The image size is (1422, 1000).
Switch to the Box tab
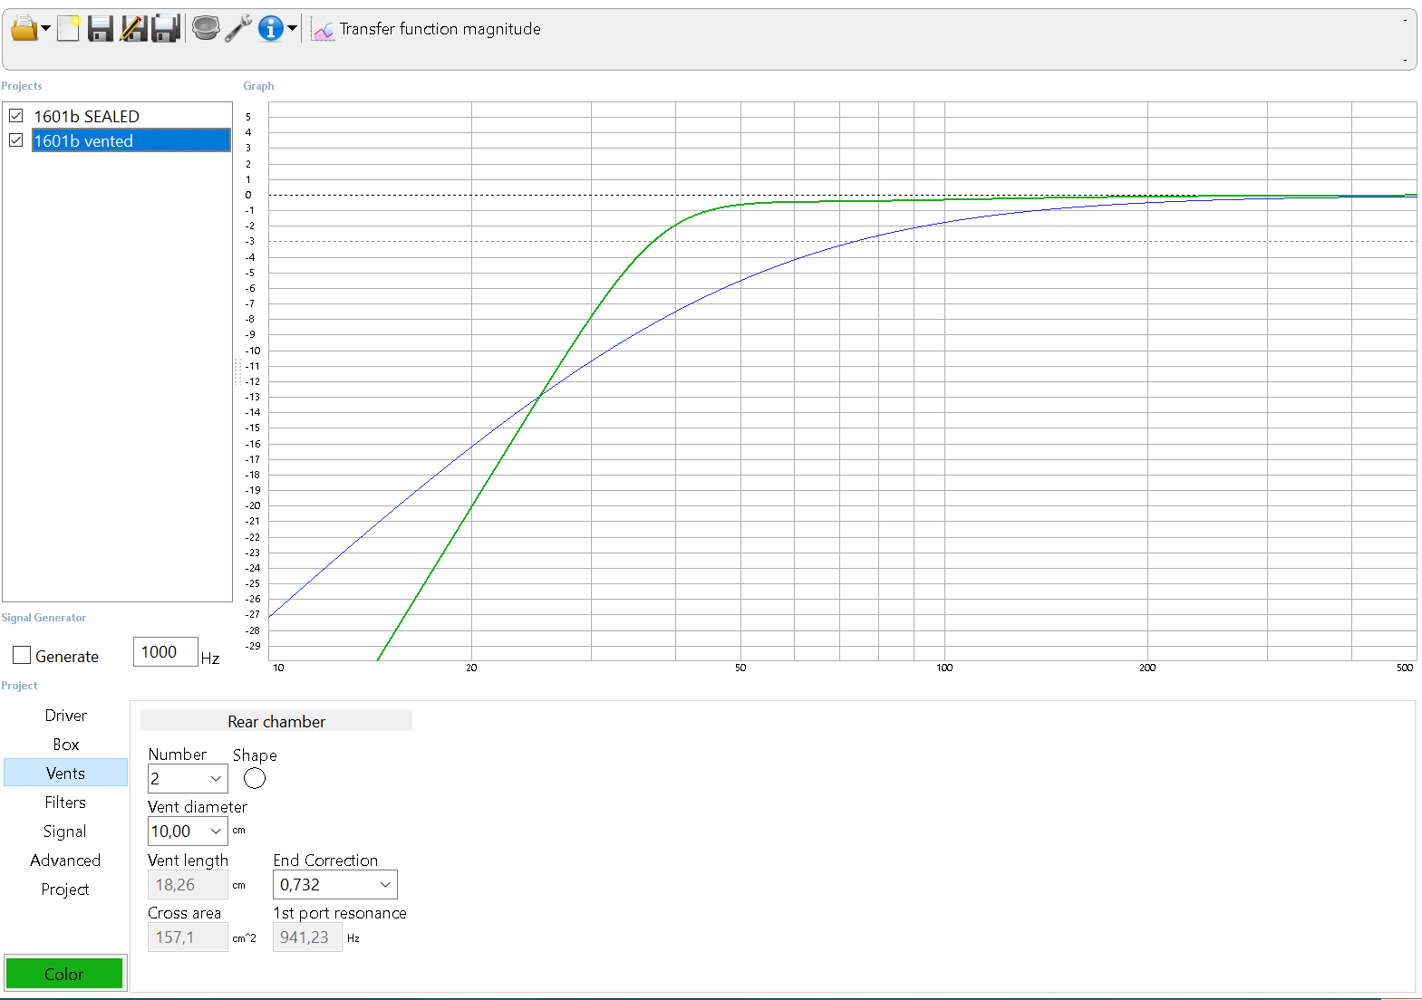(65, 745)
